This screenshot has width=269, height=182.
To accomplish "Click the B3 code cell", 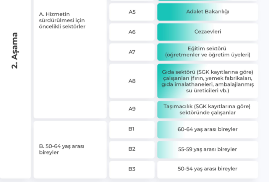I will (x=132, y=169).
